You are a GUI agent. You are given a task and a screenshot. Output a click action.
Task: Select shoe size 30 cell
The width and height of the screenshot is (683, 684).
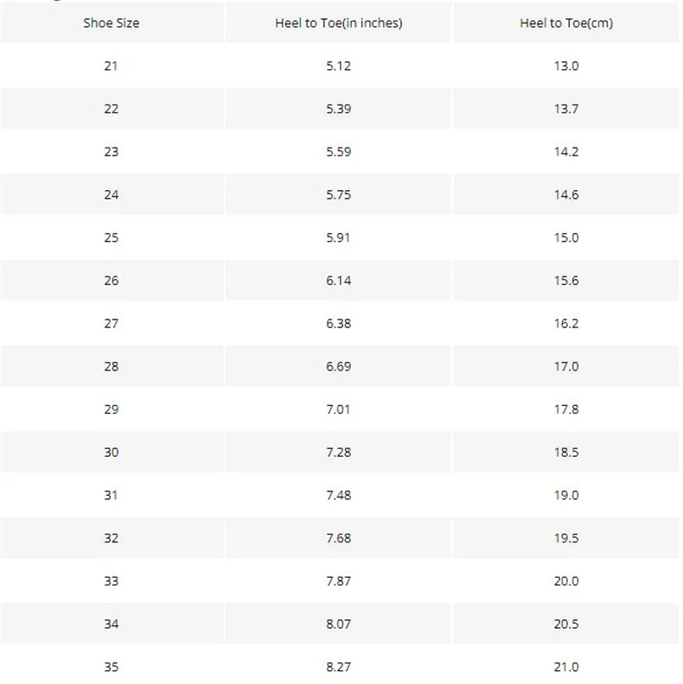coord(111,453)
